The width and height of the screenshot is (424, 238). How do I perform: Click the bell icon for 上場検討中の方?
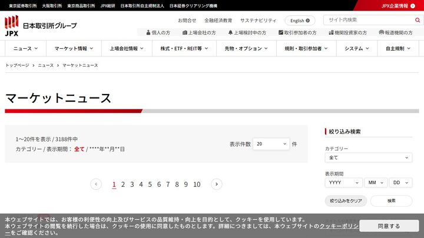pos(230,32)
